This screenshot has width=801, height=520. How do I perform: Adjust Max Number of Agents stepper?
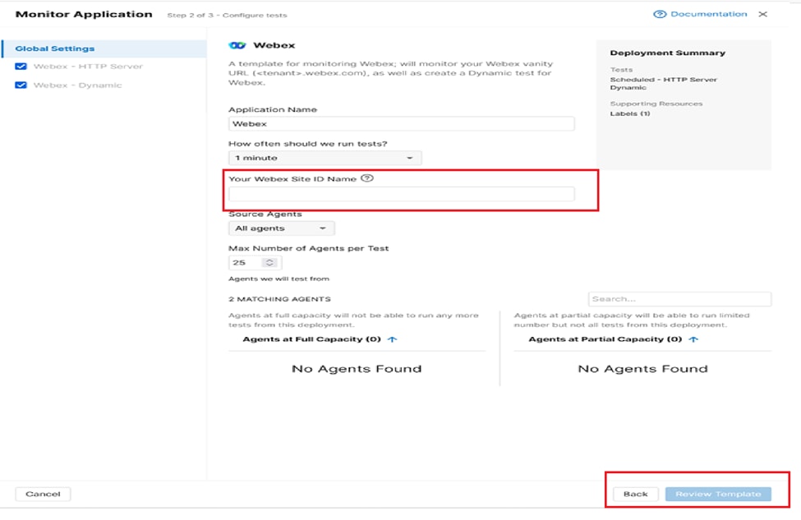pos(269,263)
